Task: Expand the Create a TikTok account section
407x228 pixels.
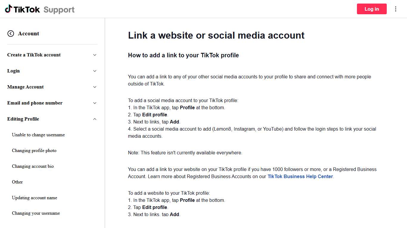Action: pos(95,55)
